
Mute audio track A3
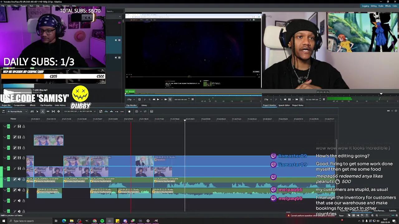(x=19, y=200)
